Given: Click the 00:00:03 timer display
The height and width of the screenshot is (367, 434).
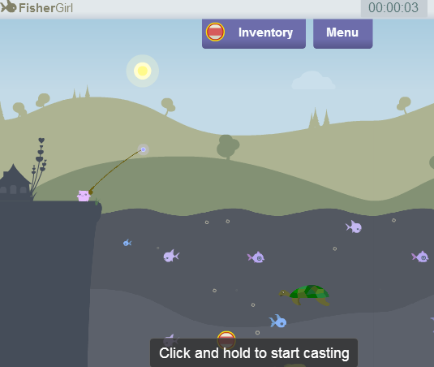Looking at the screenshot, I should coord(393,8).
